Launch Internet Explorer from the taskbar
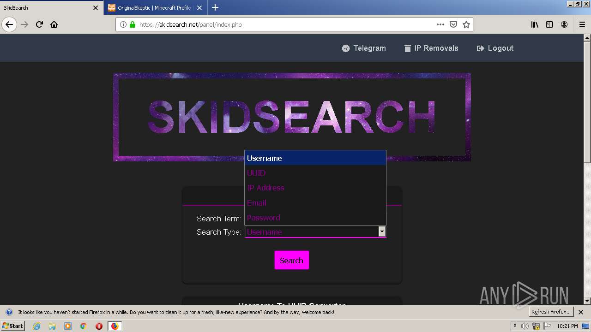The width and height of the screenshot is (591, 332). point(36,326)
